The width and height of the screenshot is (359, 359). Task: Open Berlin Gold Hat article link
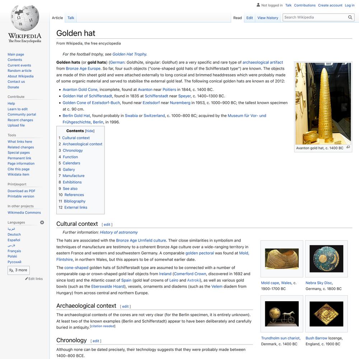[x=76, y=116]
